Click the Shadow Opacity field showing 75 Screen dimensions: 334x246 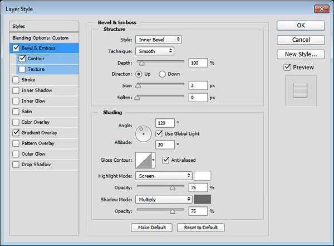(x=198, y=211)
